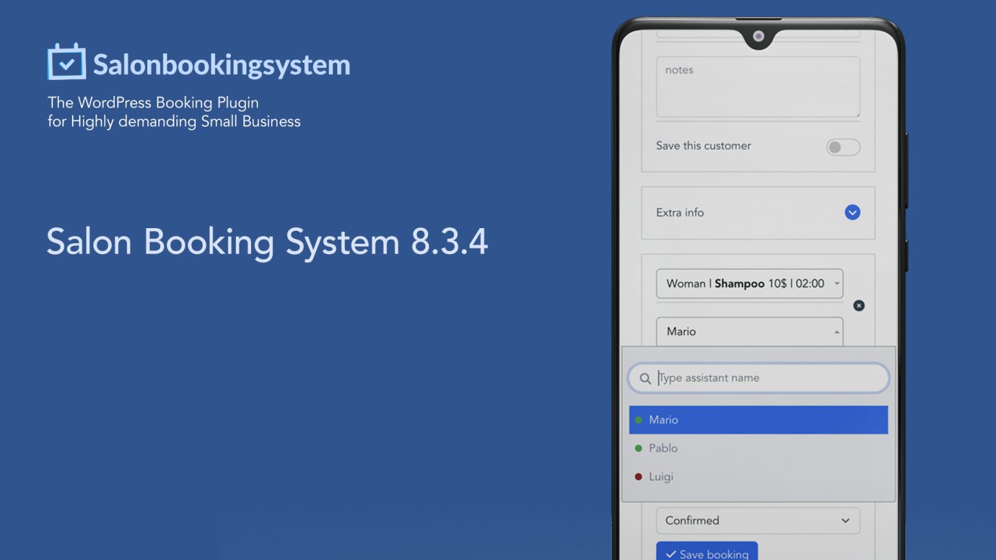Click the green availability dot beside Mario

point(637,419)
